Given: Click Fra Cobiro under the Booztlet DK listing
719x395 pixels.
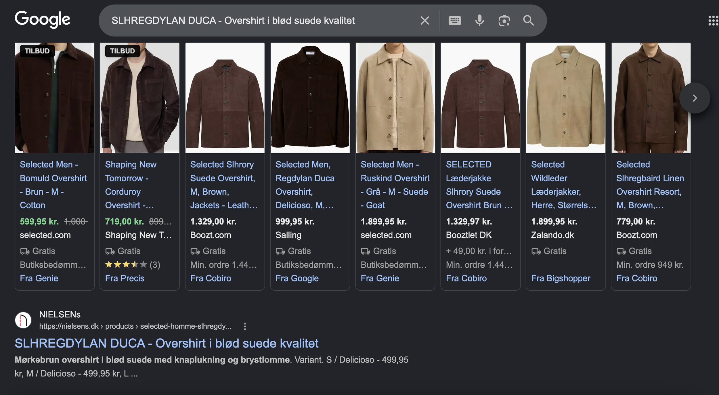Looking at the screenshot, I should pyautogui.click(x=466, y=278).
